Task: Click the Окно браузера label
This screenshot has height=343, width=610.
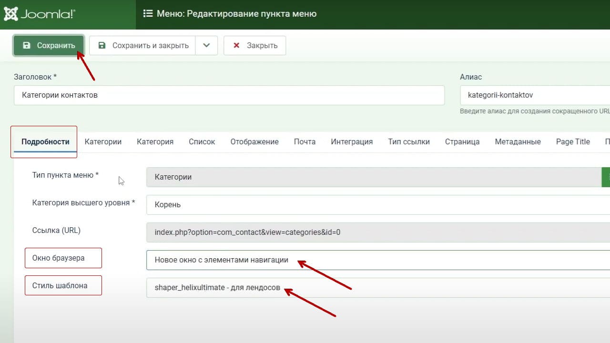Action: (58, 258)
